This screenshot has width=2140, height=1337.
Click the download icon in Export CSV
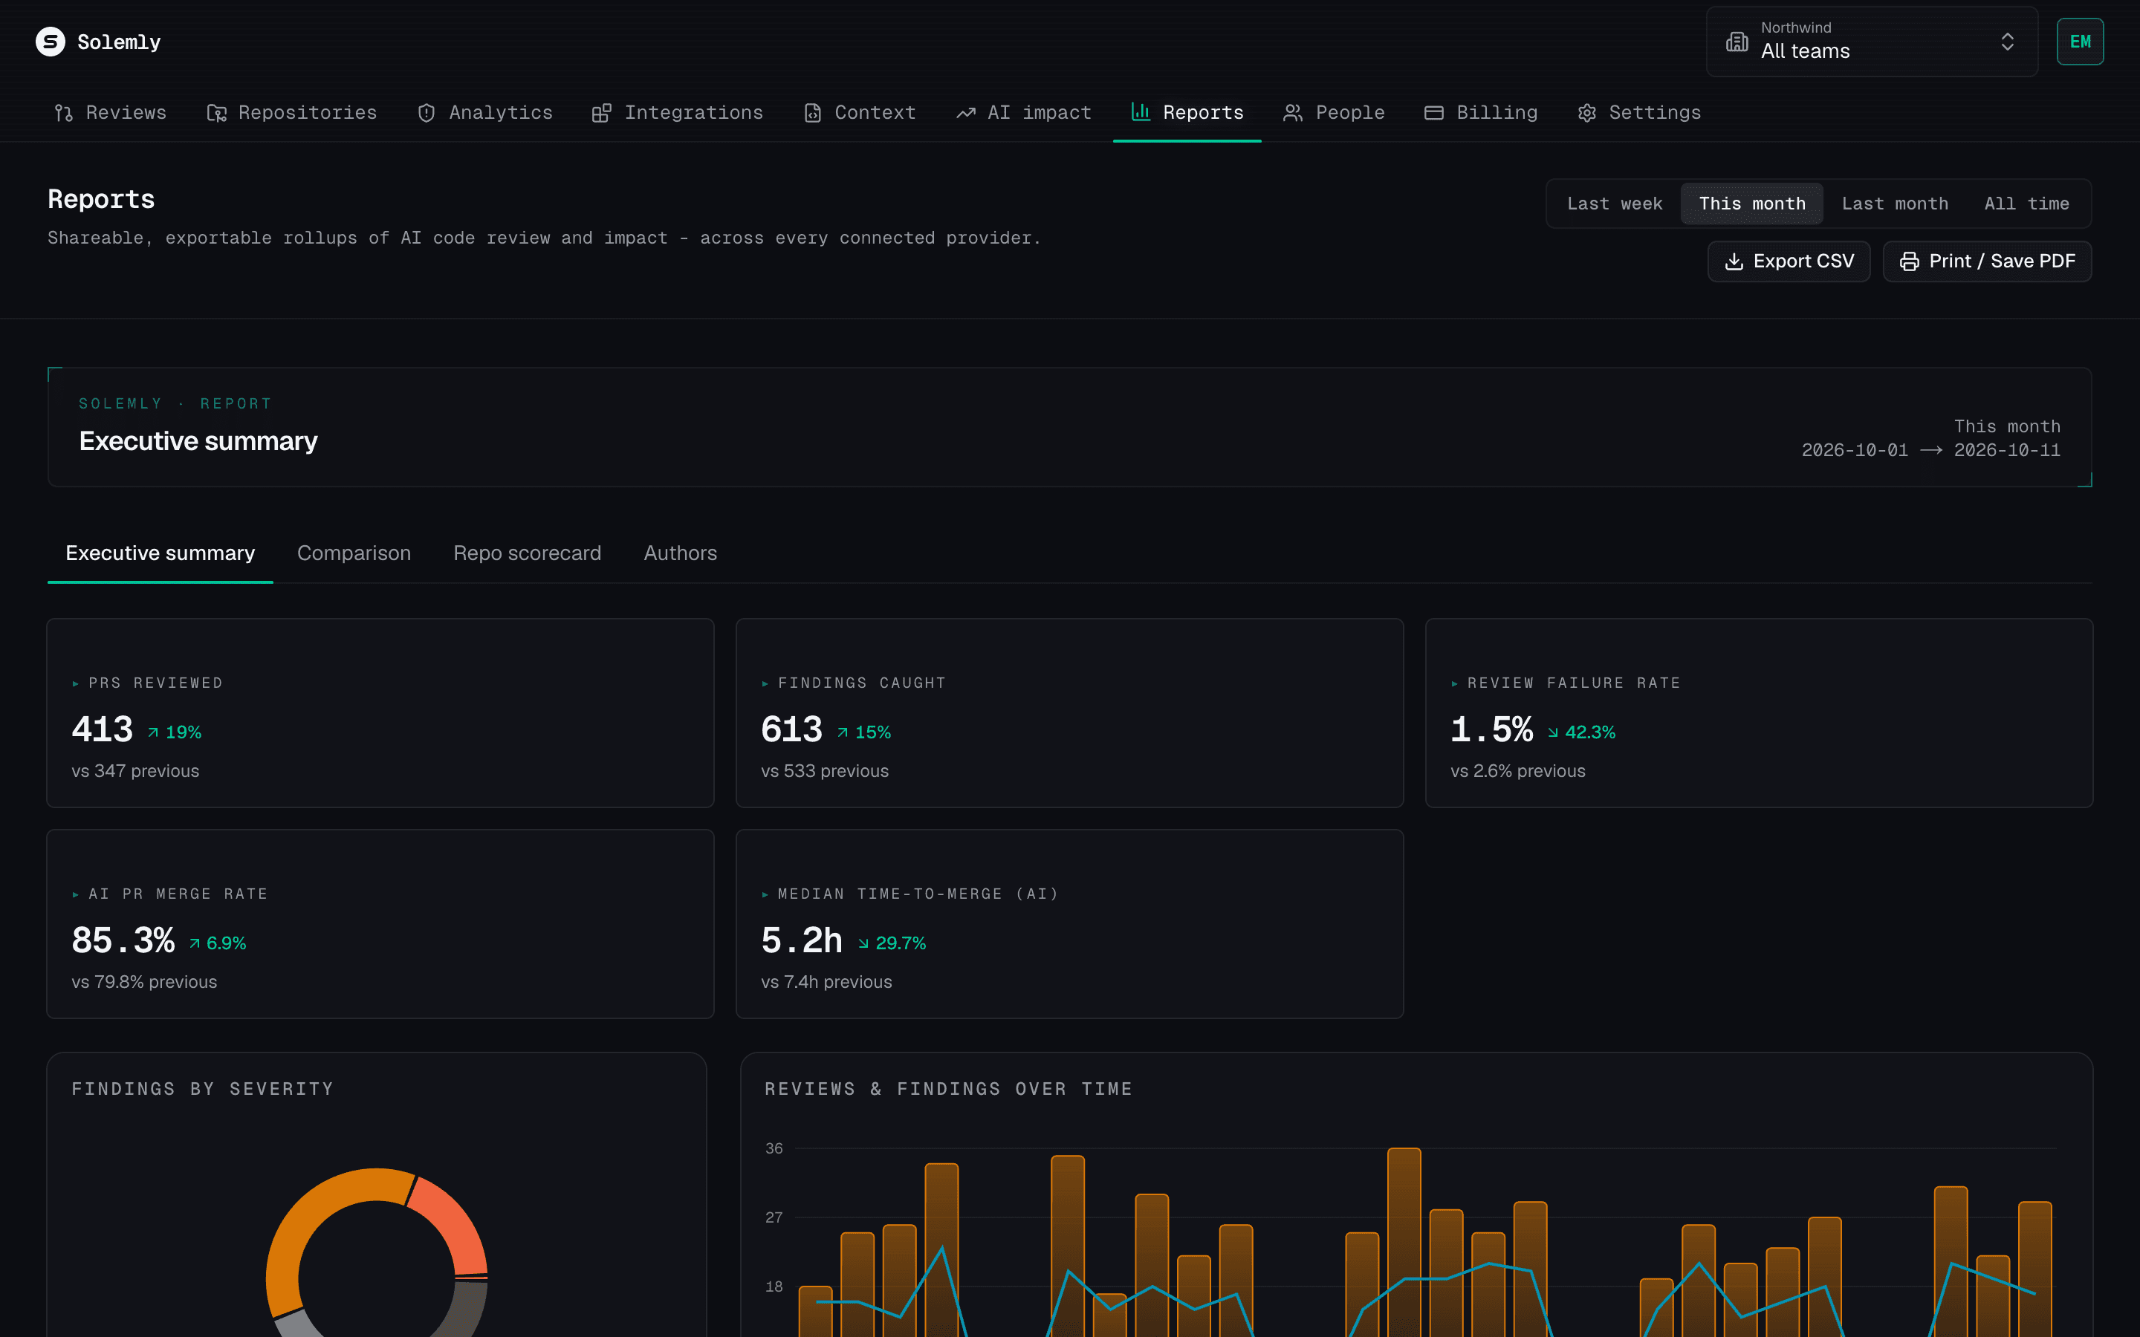[x=1734, y=261]
